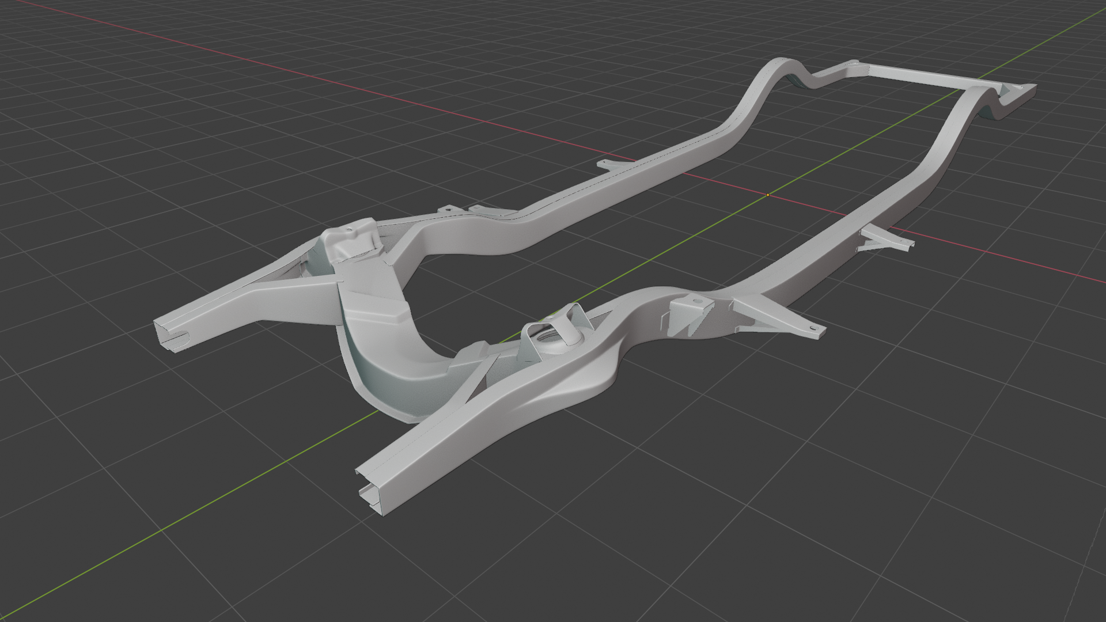The image size is (1106, 622).
Task: Select the left front spring tower mount
Action: pyautogui.click(x=350, y=241)
